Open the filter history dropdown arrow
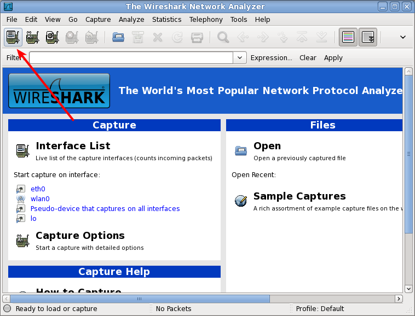Screen dimensions: 415x316 click(x=240, y=57)
